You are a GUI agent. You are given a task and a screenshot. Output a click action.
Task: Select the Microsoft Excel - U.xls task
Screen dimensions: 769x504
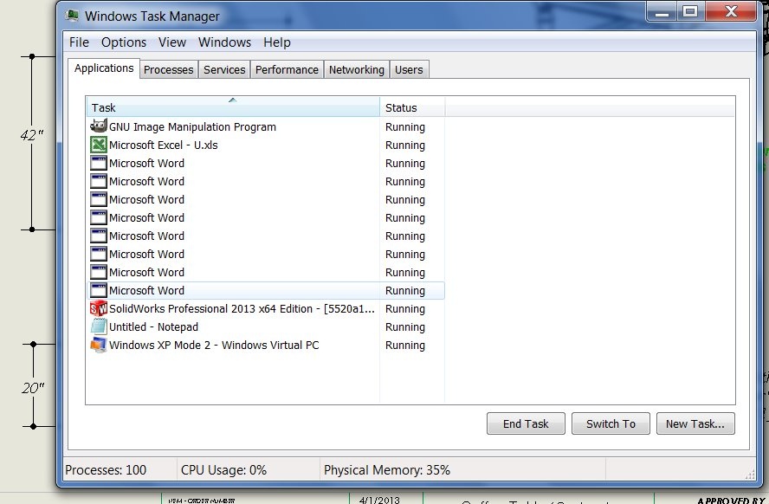tap(265, 145)
